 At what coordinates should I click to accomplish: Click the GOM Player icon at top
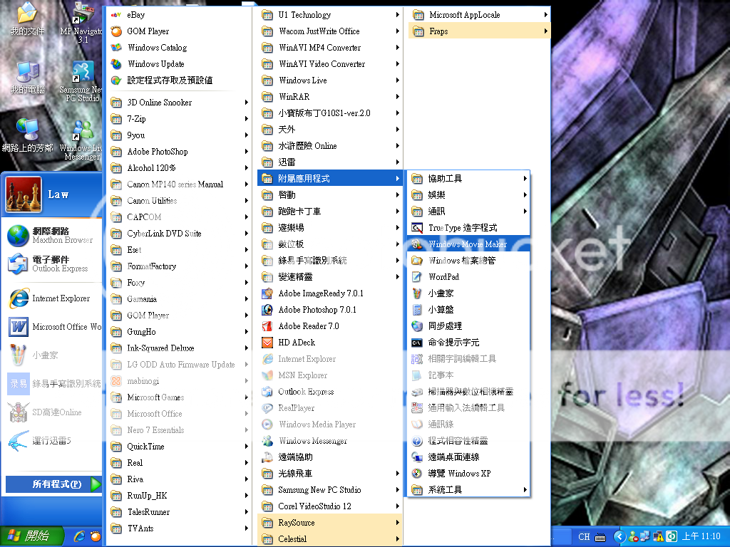click(116, 31)
